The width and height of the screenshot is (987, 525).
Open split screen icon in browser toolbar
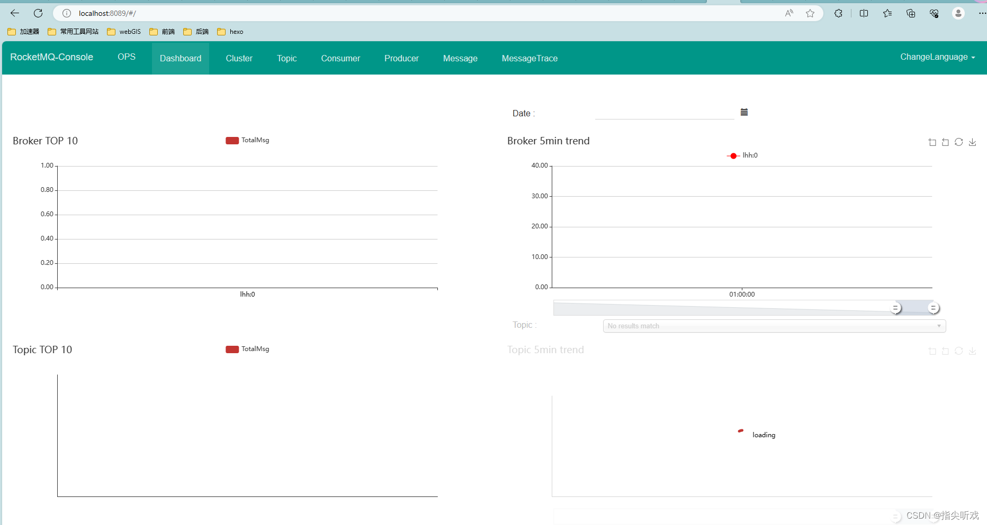click(x=864, y=13)
